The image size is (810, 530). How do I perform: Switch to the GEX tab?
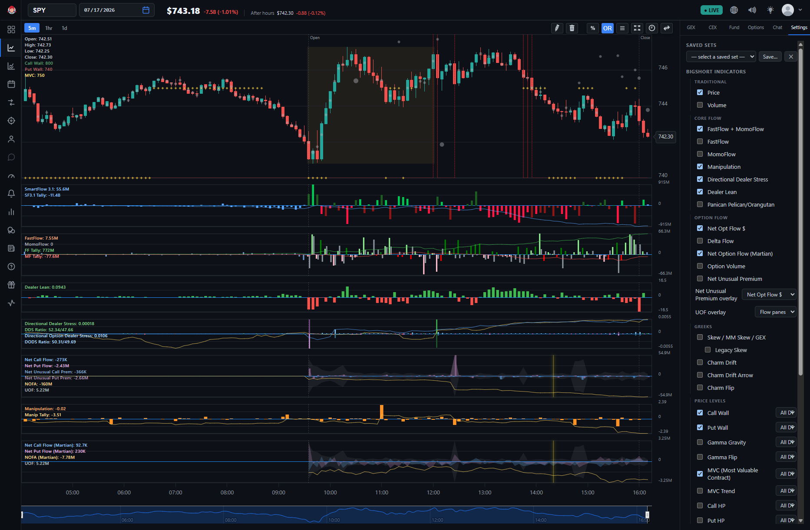[x=691, y=27]
